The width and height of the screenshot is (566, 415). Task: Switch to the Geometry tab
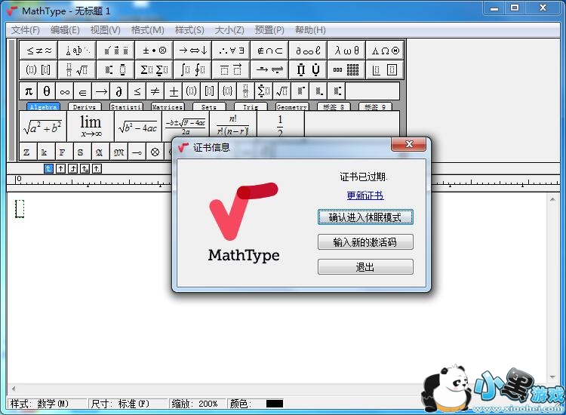pyautogui.click(x=291, y=107)
